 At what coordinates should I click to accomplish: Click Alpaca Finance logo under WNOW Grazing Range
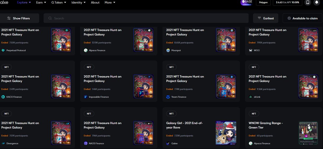click(x=251, y=143)
